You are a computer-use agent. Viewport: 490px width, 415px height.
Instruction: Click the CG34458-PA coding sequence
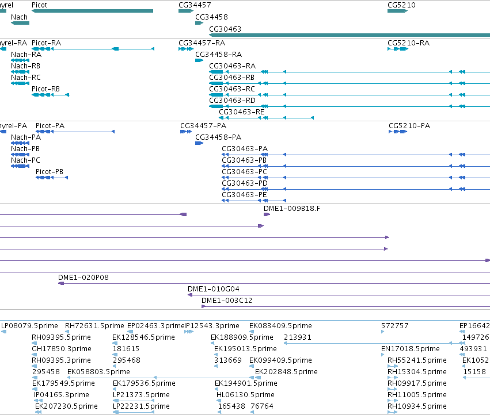click(x=199, y=143)
